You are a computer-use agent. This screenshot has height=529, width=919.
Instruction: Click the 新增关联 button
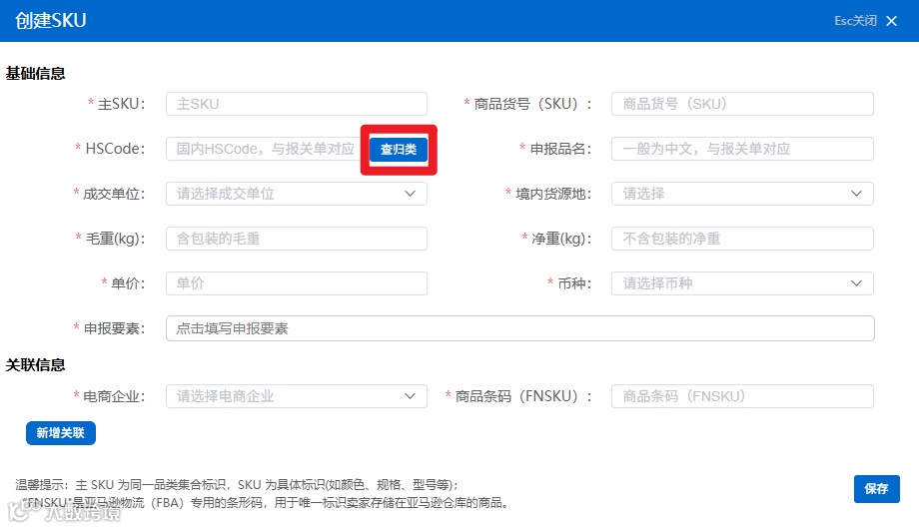(x=60, y=433)
